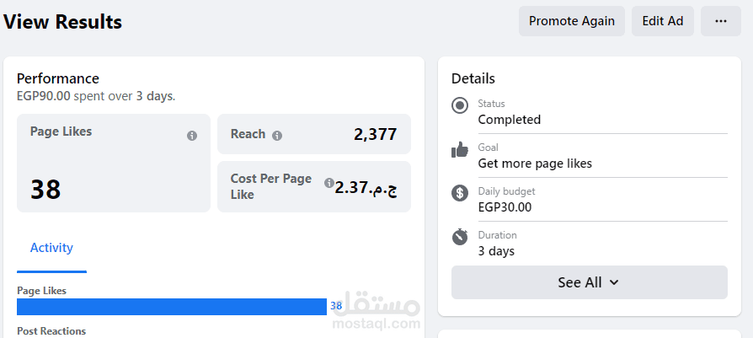Click the blue Page Likes activity bar
This screenshot has height=338, width=753.
(172, 307)
